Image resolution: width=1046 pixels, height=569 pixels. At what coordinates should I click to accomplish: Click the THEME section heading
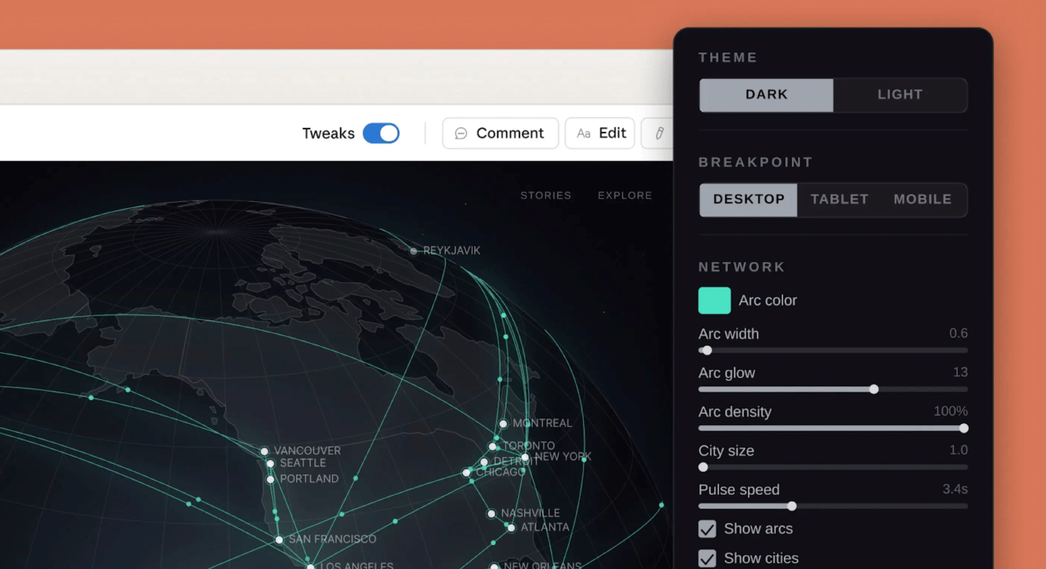point(728,58)
